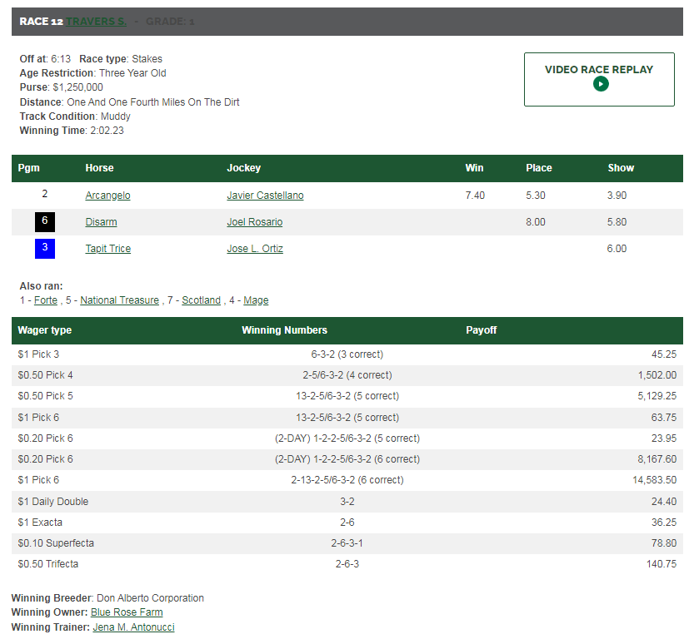Viewport: 699px width, 639px height.
Task: Click the blue number 3 program badge
Action: pyautogui.click(x=45, y=249)
